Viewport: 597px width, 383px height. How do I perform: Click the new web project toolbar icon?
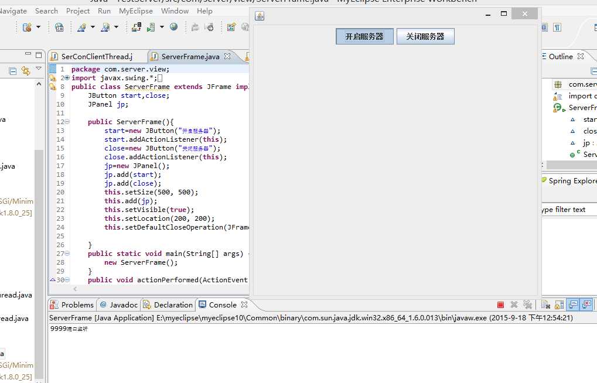point(27,27)
